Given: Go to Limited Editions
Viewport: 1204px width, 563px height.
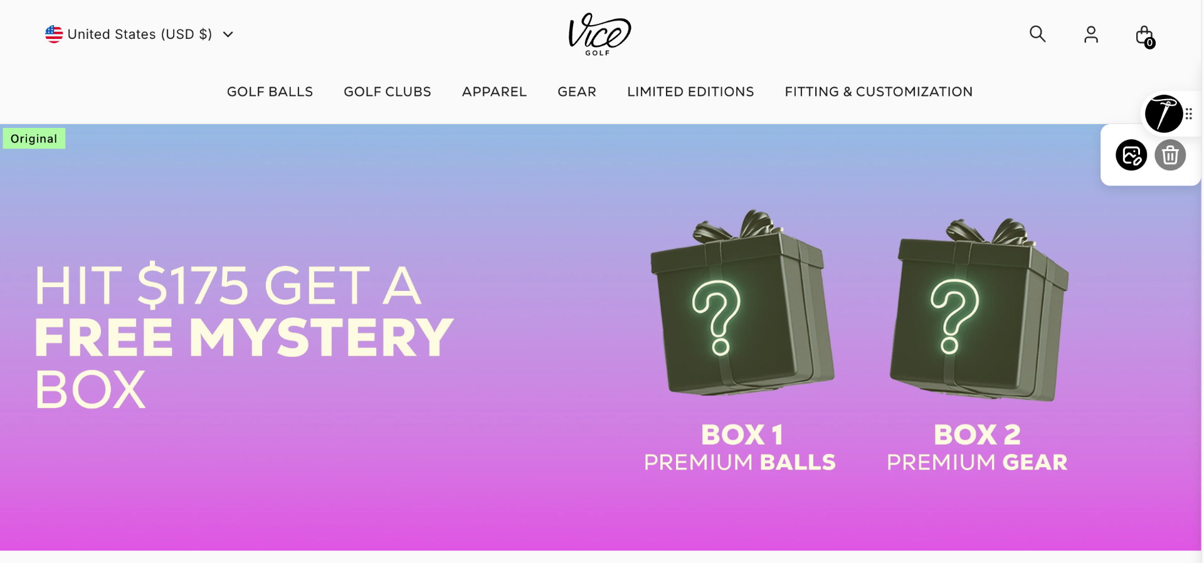Looking at the screenshot, I should pyautogui.click(x=690, y=92).
